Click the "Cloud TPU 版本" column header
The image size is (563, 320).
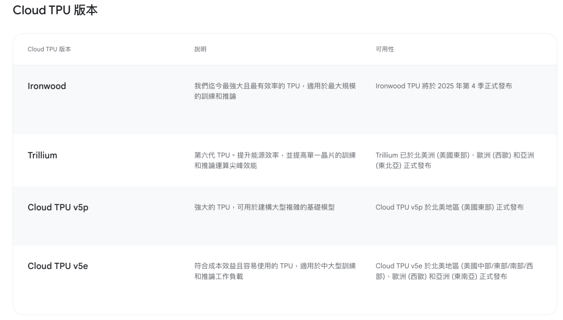click(x=49, y=49)
